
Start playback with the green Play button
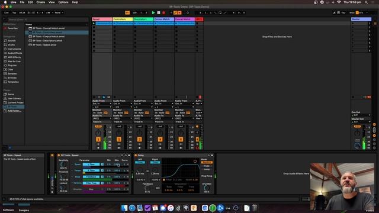[153, 12]
